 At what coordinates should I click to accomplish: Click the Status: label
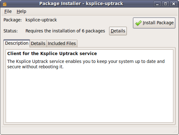click(x=11, y=31)
